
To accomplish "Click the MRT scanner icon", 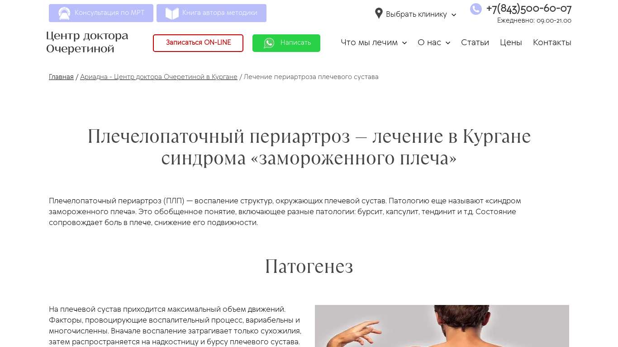I will click(64, 14).
